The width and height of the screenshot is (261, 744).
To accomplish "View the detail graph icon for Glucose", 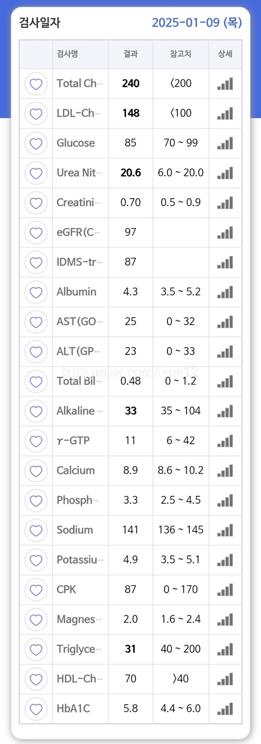I will click(225, 143).
